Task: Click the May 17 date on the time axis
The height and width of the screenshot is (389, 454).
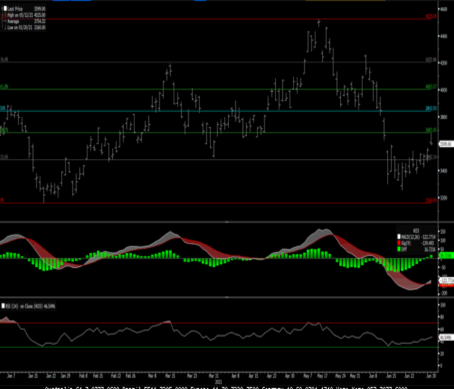Action: click(322, 376)
